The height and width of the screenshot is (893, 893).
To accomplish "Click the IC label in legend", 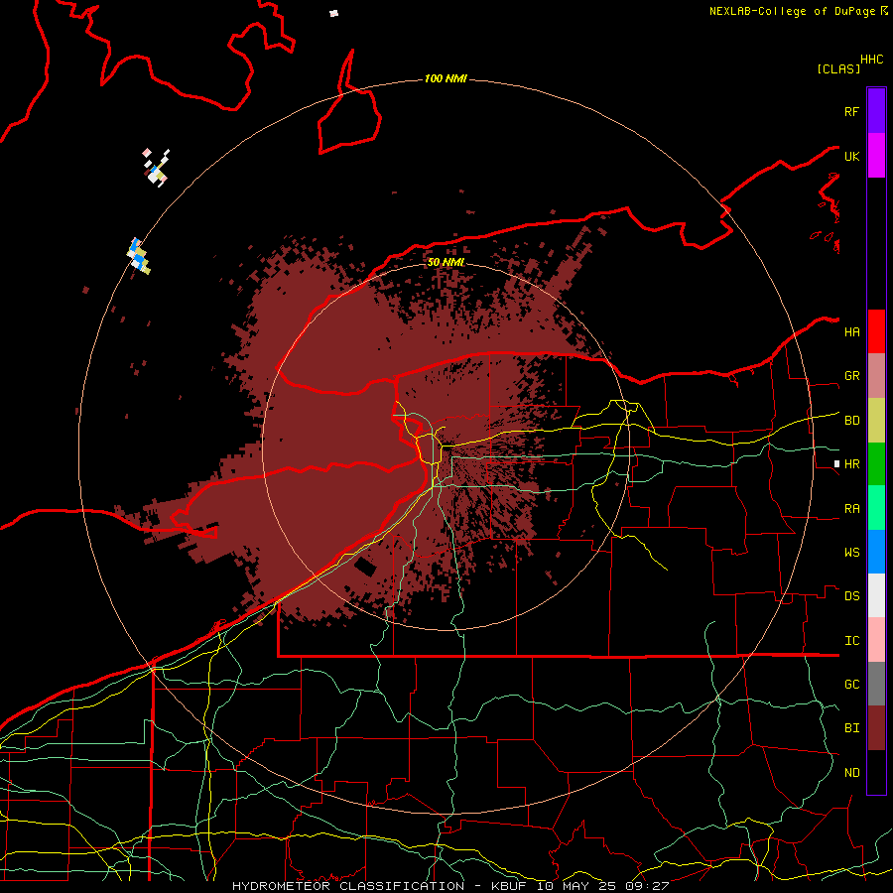I will pos(851,641).
